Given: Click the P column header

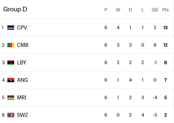Looking at the screenshot, I should pyautogui.click(x=106, y=10).
